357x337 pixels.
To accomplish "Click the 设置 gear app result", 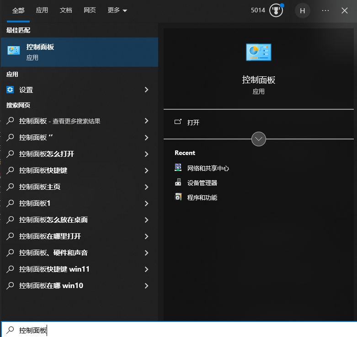I will point(26,90).
